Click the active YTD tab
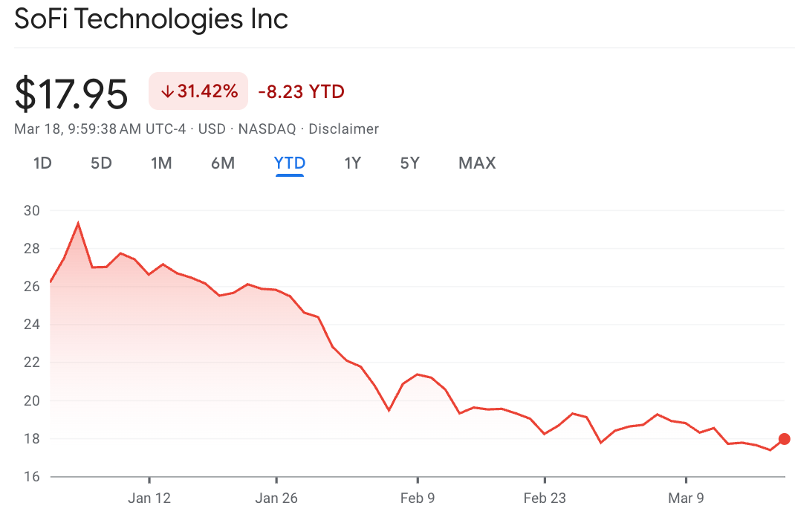Viewport: 795px width, 520px height. 290,163
